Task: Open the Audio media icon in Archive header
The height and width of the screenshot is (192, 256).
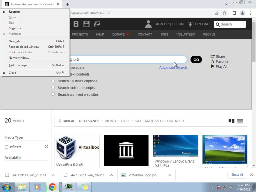Action: 76,24
